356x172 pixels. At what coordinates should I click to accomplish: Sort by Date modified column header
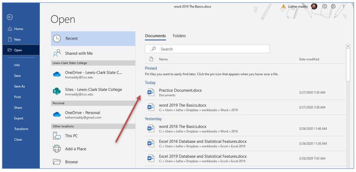click(309, 59)
